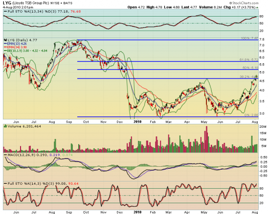
Task: Click the '50%: 5.18' Fibonacci label
Action: [250, 68]
